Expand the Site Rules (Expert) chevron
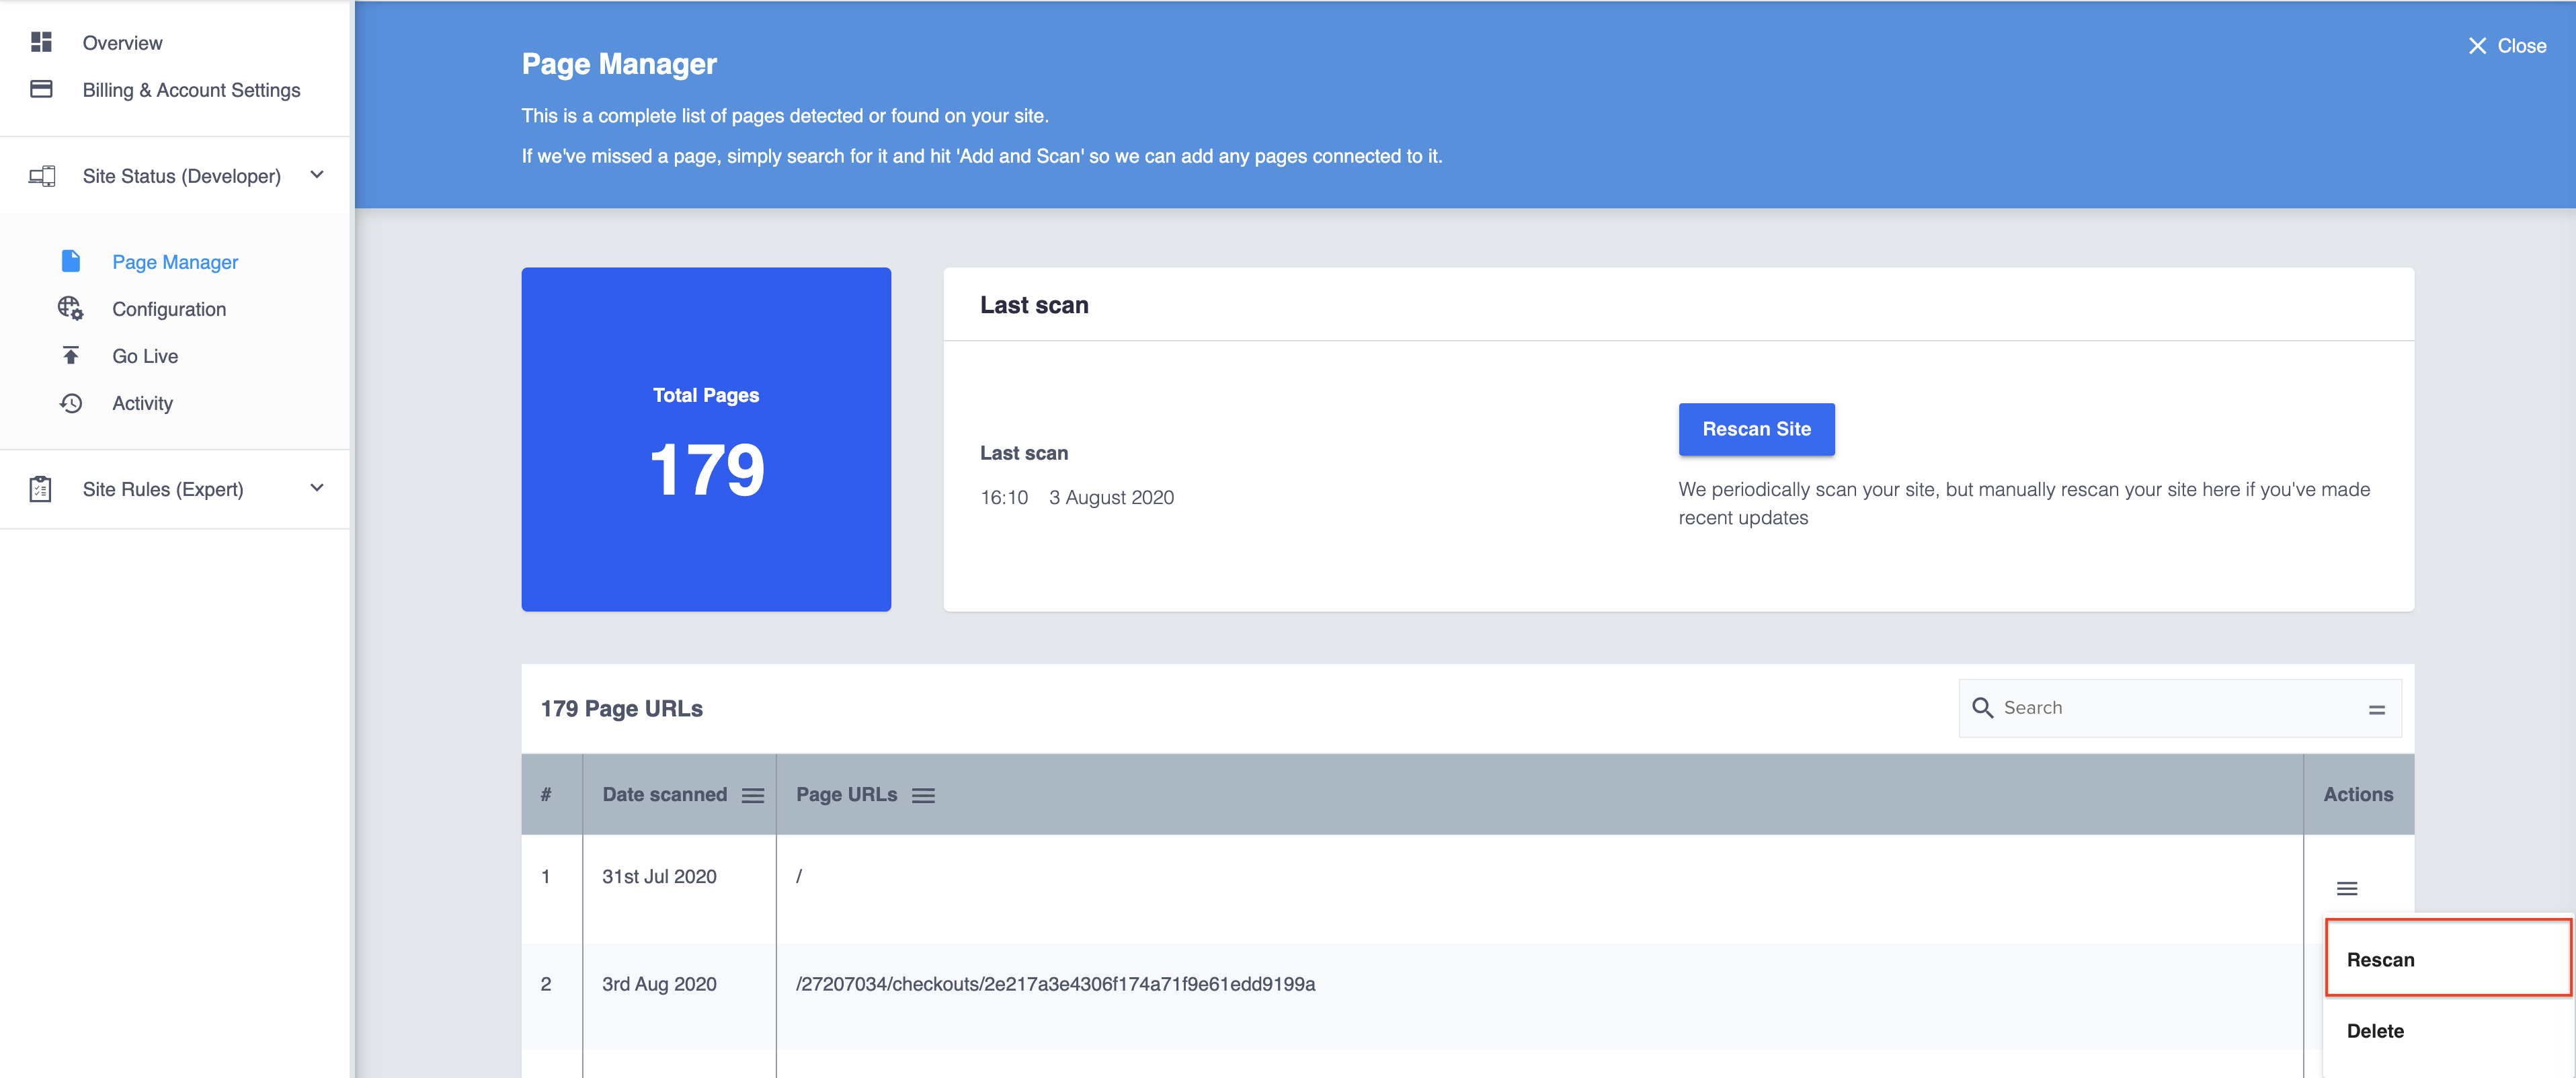The image size is (2576, 1078). (317, 488)
